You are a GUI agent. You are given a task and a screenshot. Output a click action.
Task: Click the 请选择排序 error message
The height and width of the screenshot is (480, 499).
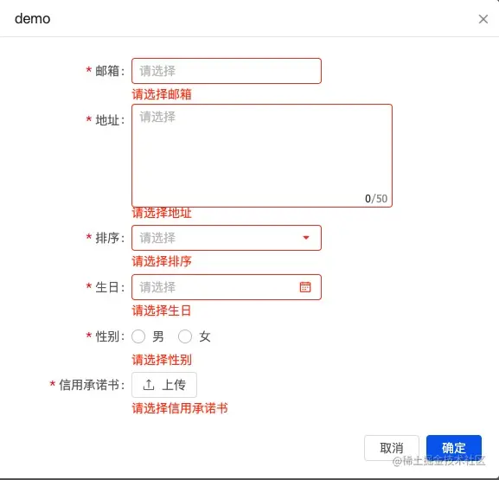(x=162, y=261)
